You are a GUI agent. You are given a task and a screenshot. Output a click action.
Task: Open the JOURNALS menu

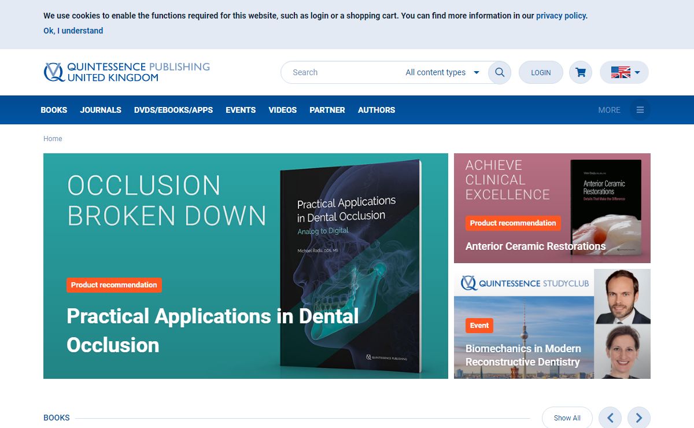pyautogui.click(x=101, y=110)
